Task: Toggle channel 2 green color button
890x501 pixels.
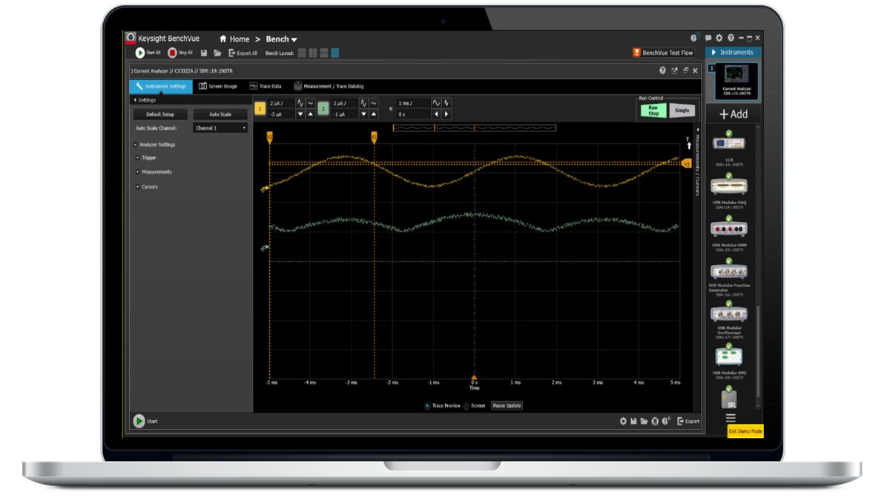Action: (323, 109)
